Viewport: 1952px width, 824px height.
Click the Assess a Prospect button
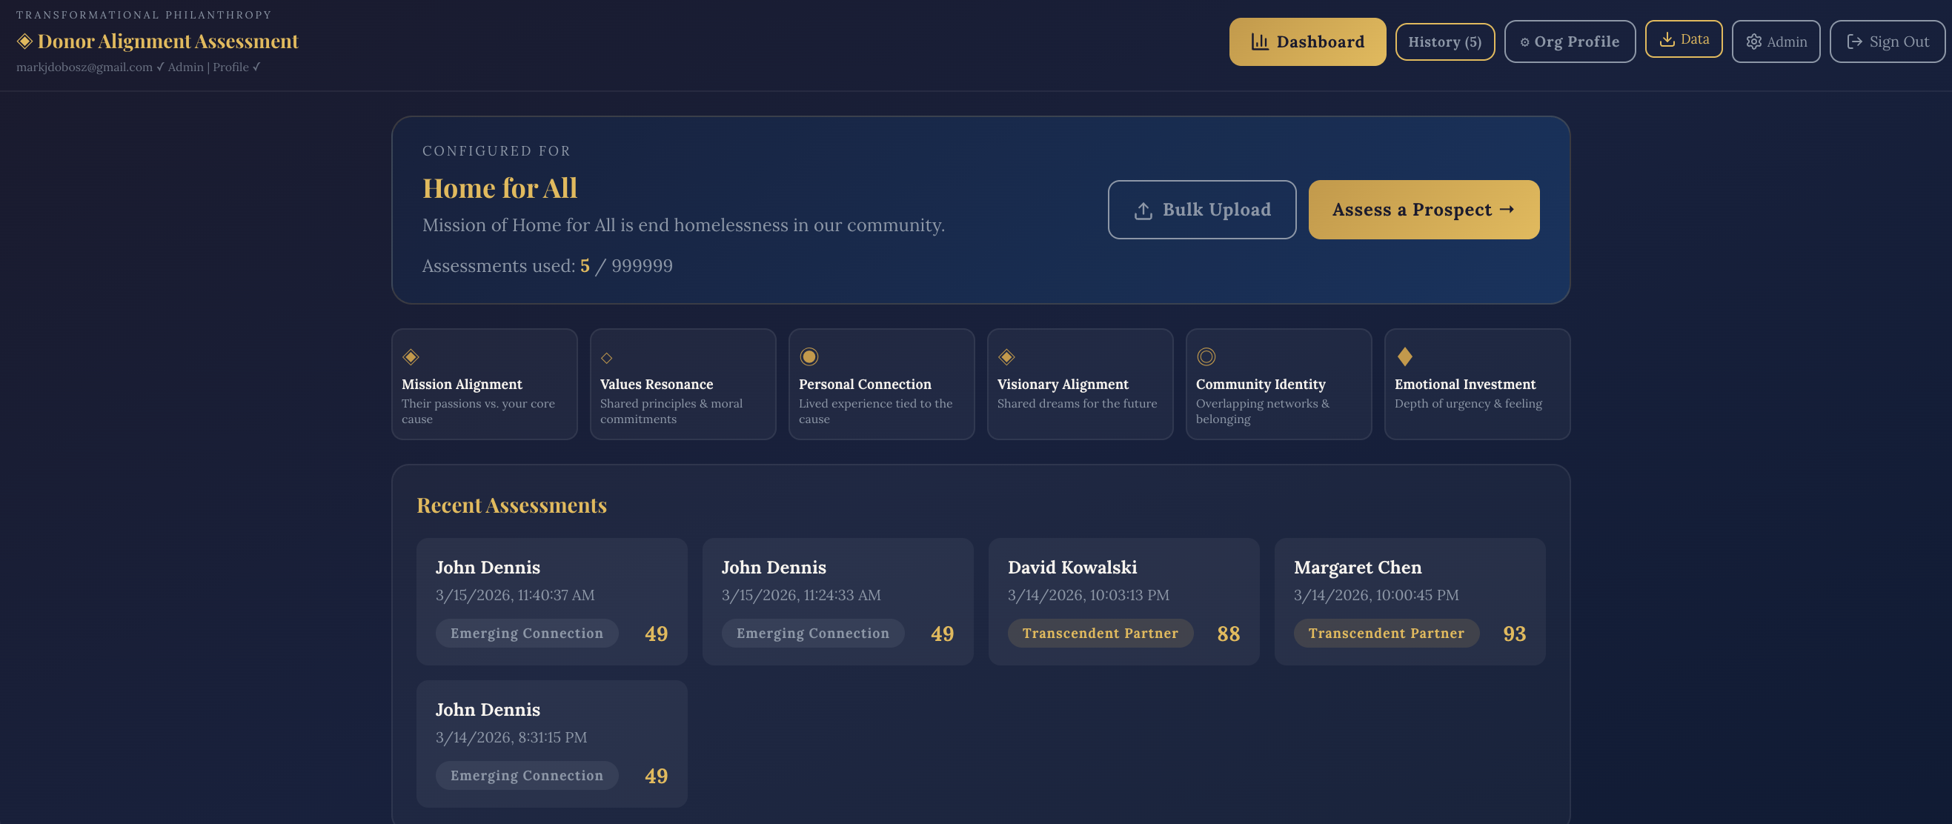pyautogui.click(x=1424, y=210)
